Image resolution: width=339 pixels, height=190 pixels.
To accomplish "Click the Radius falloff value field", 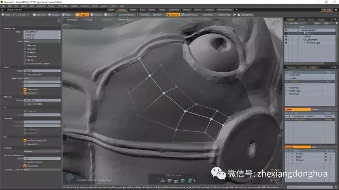I will [x=42, y=71].
